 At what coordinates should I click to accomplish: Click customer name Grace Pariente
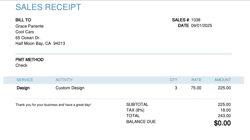click(29, 26)
